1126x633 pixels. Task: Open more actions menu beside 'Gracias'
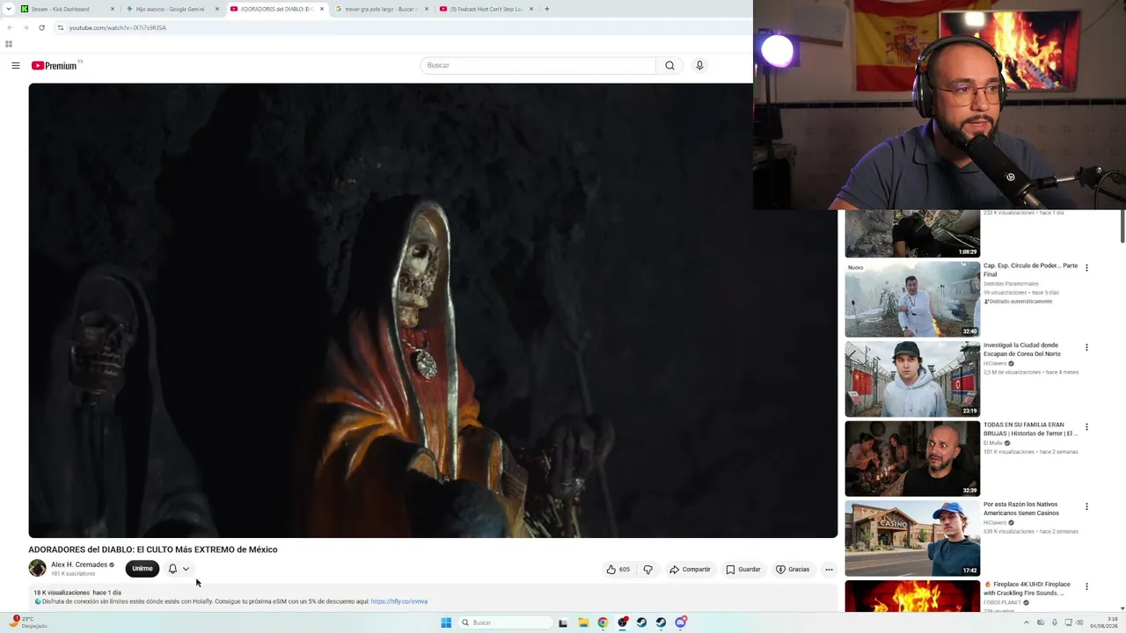829,570
